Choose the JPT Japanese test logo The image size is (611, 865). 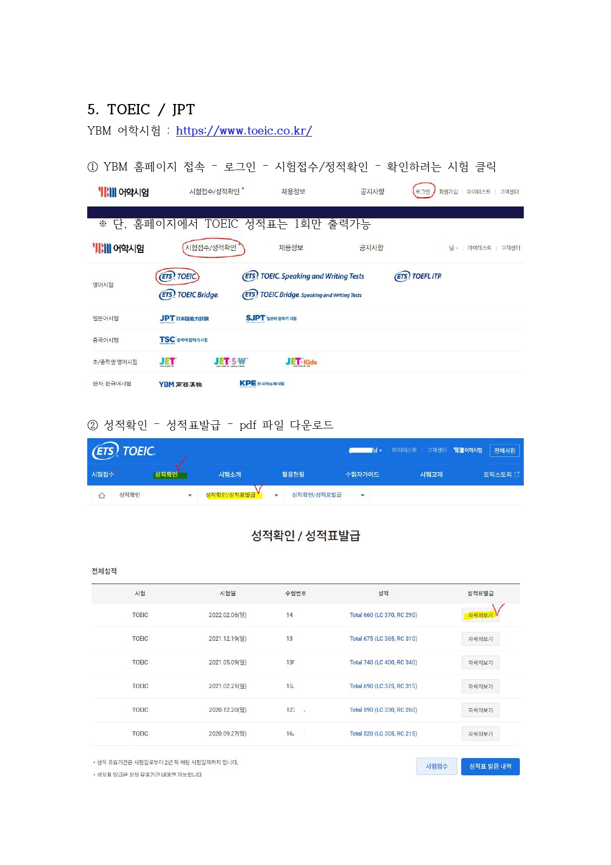point(184,318)
